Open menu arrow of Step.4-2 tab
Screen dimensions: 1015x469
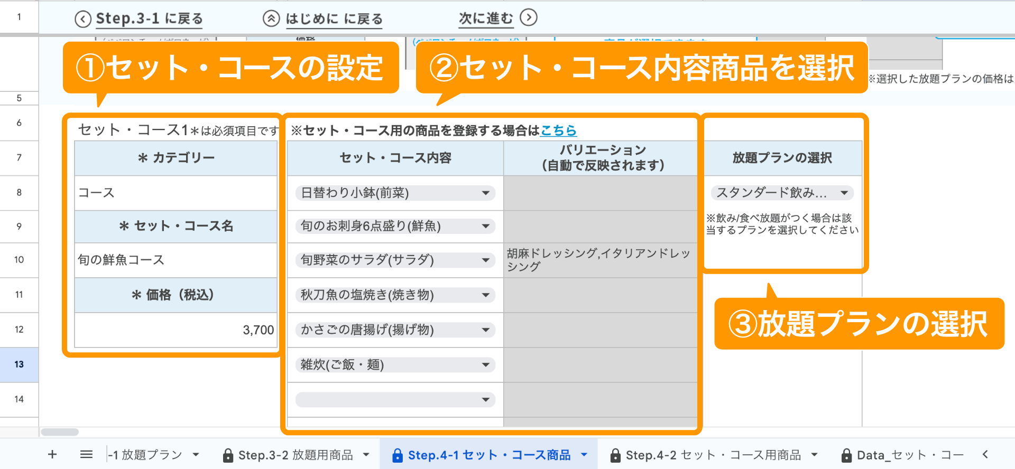(814, 455)
